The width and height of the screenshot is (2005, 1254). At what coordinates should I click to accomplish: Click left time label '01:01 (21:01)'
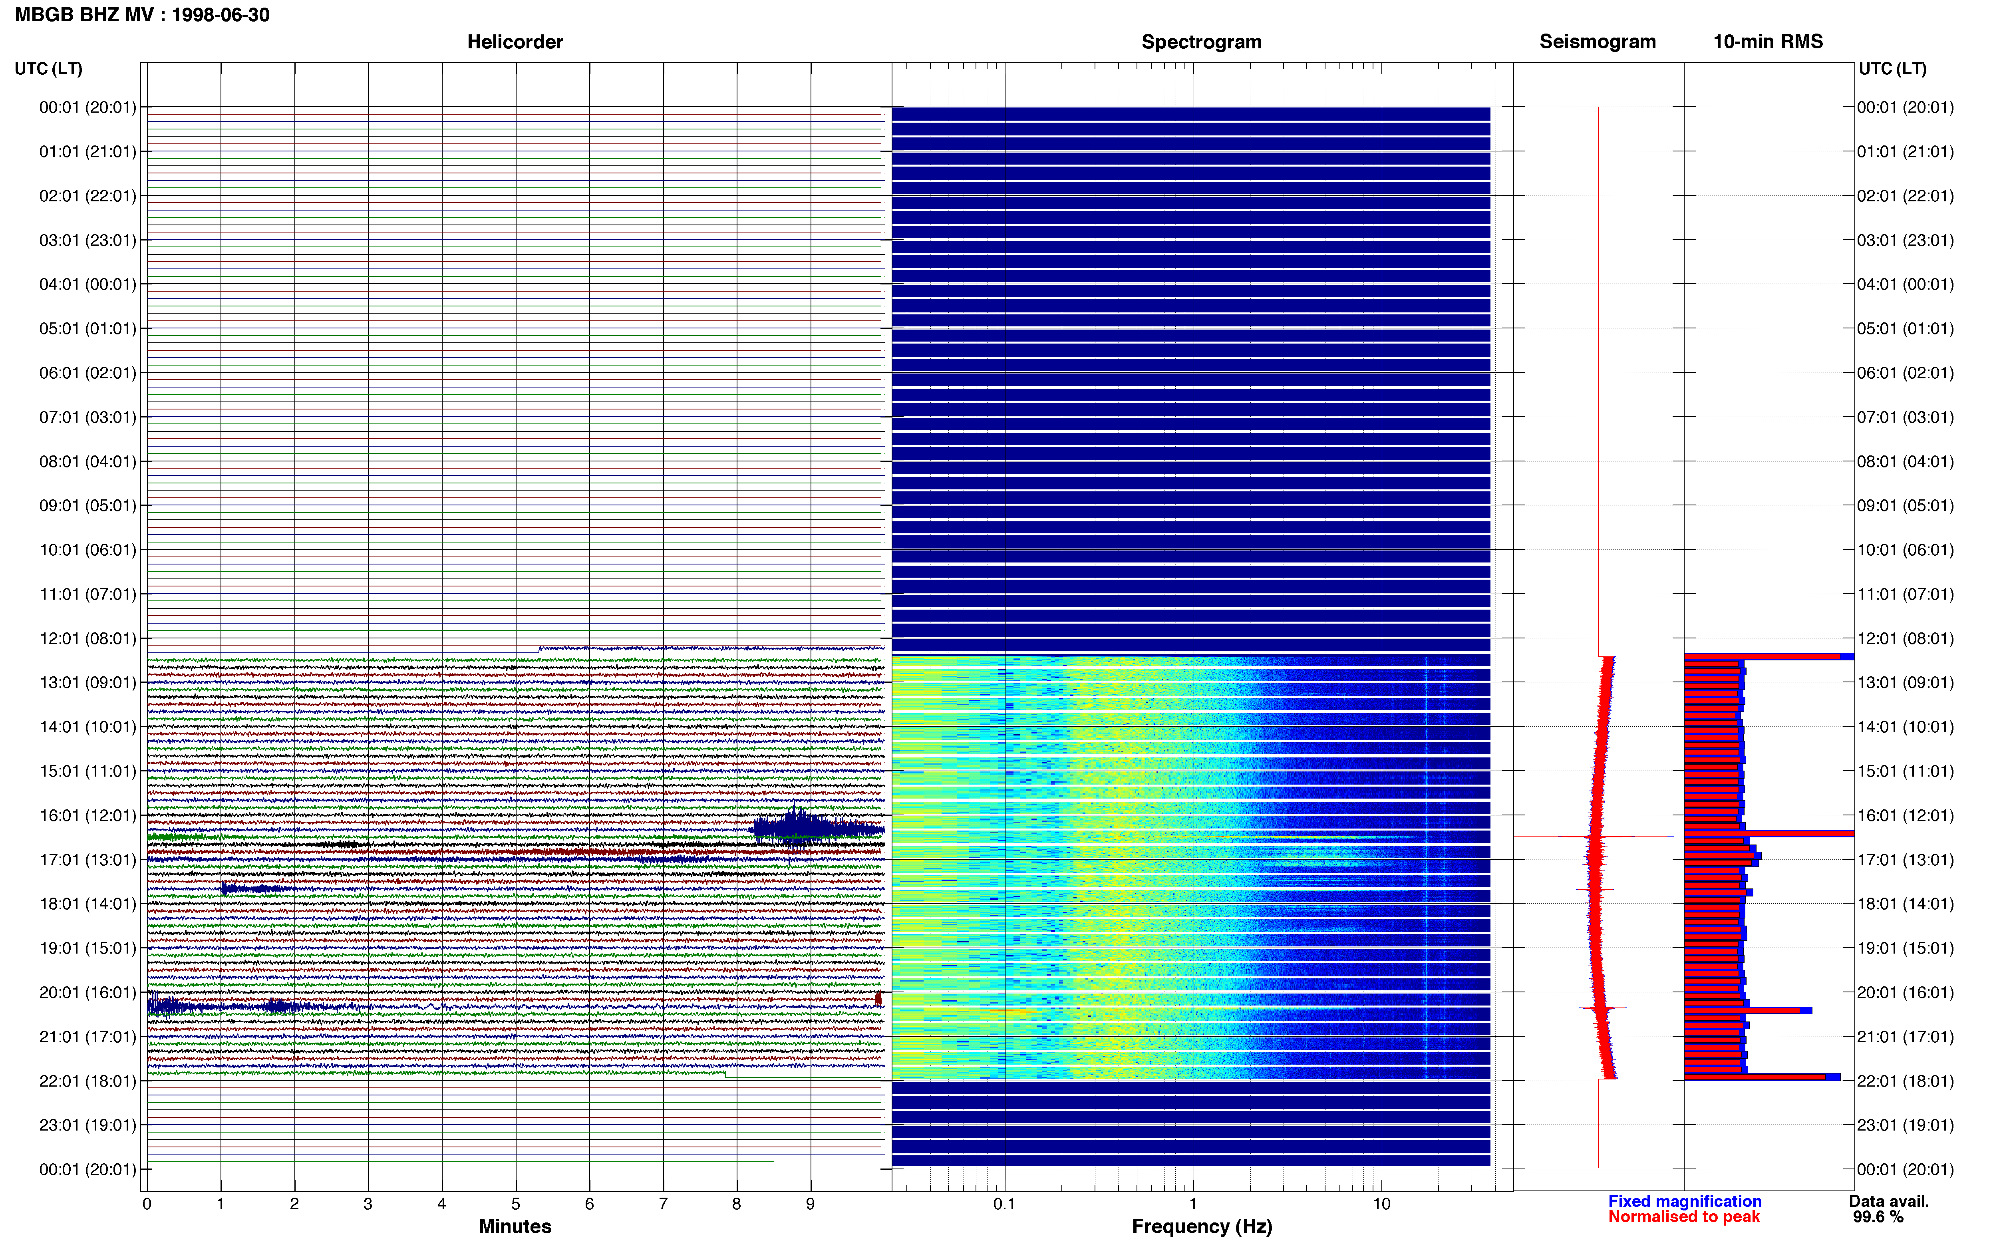(x=88, y=152)
